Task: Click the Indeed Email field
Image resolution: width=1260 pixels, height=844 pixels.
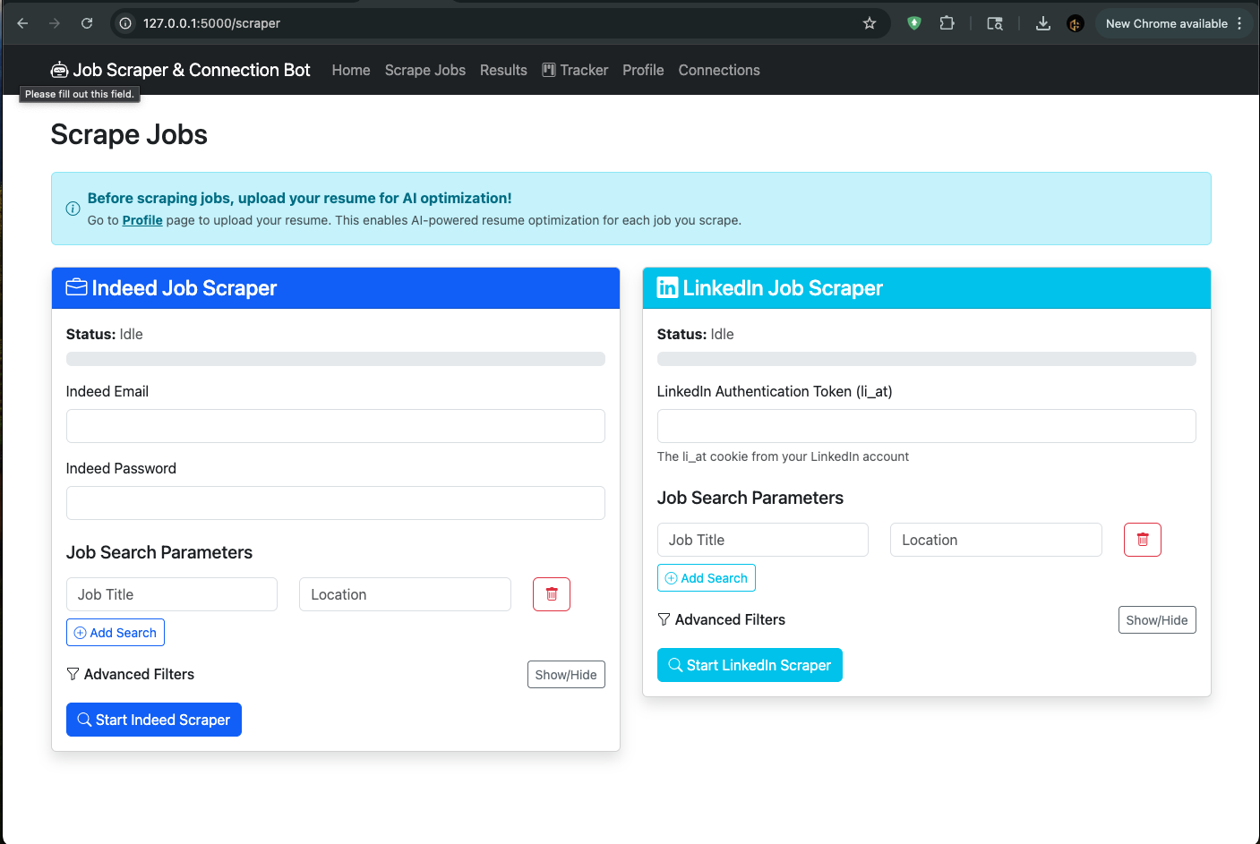Action: [x=336, y=426]
